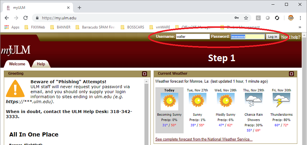Click the Log in button

tap(273, 37)
